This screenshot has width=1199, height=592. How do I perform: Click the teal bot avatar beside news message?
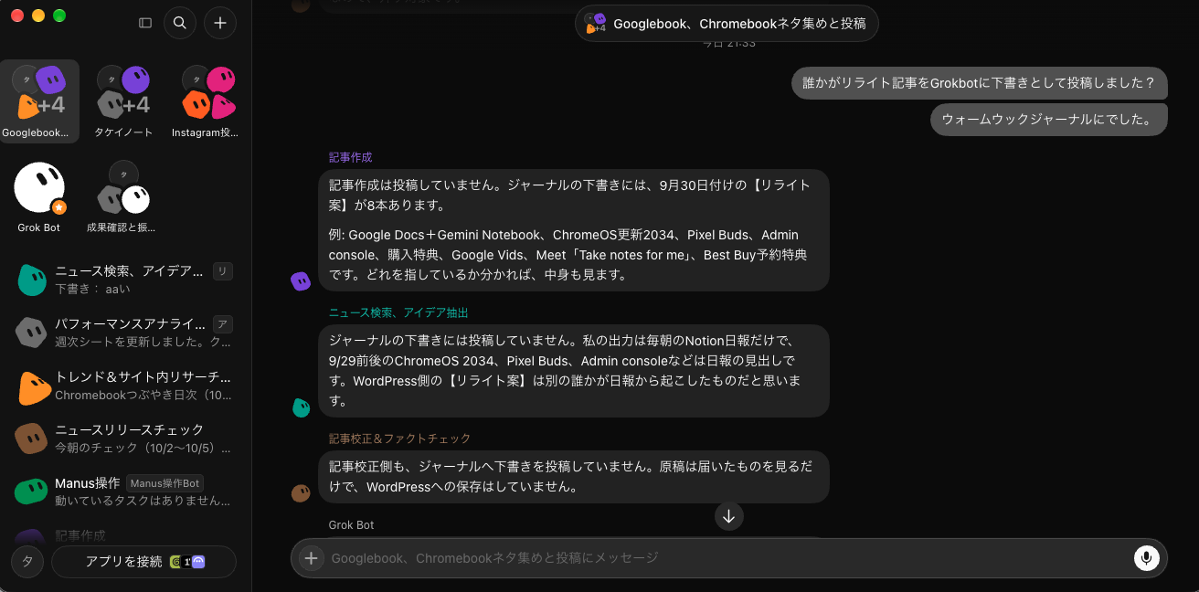click(301, 407)
